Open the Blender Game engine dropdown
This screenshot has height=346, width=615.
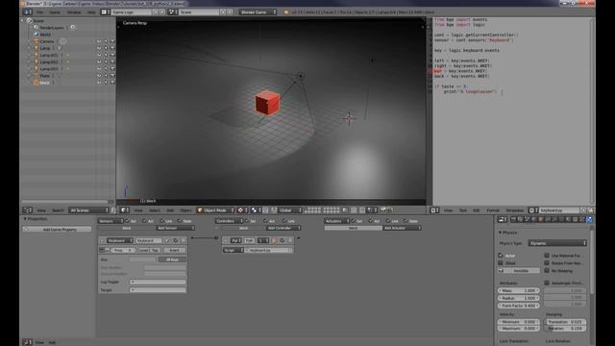tap(258, 12)
